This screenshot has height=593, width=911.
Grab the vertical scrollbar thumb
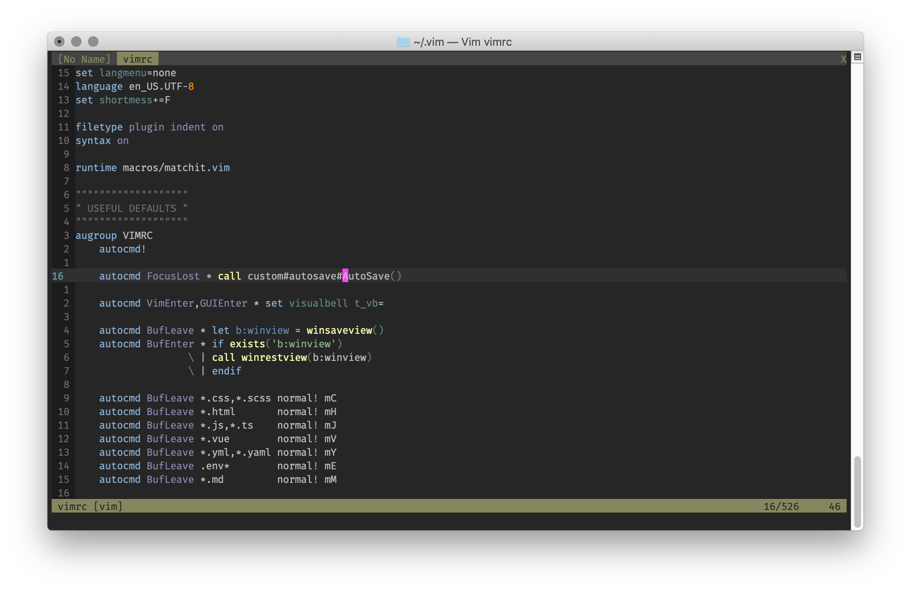pyautogui.click(x=857, y=491)
